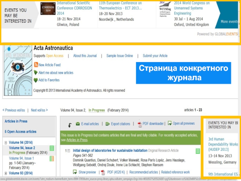This screenshot has height=181, width=241.
Task: Open the Submit your Article link
Action: [x=155, y=56]
